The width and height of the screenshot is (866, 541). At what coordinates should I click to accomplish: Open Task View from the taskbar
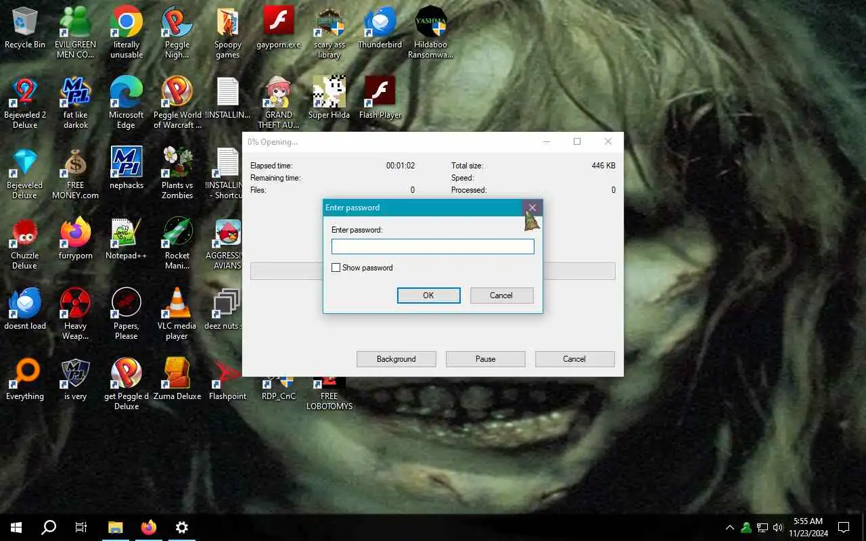(81, 527)
